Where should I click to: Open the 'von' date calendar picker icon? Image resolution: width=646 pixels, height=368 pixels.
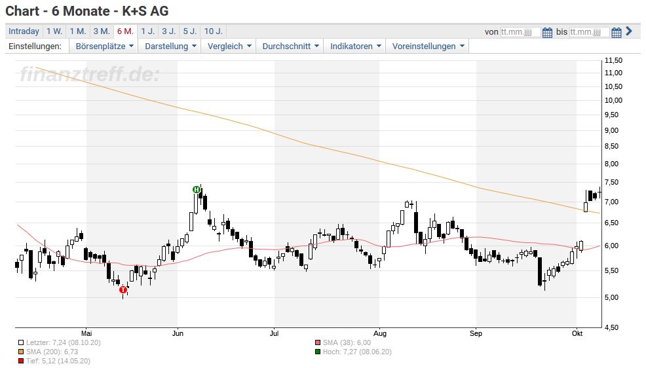click(x=546, y=32)
